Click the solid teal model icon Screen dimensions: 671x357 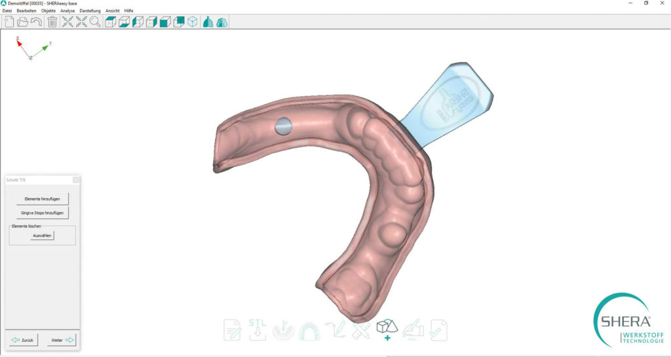[x=208, y=22]
